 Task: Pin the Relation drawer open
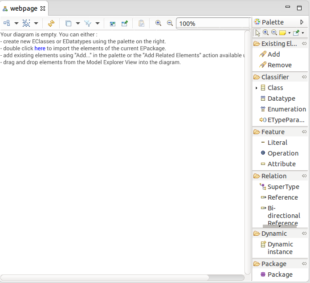click(x=304, y=176)
